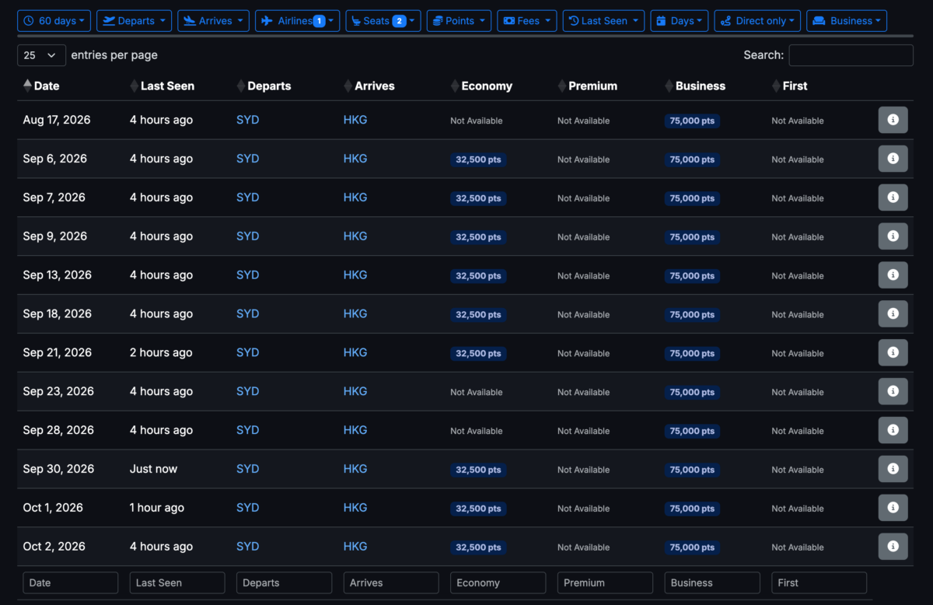Open the Points filter dropdown
This screenshot has height=605, width=933.
click(x=459, y=21)
